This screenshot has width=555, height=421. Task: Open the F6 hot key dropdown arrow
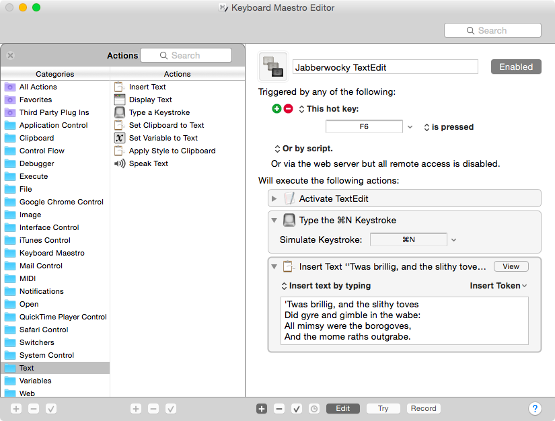[410, 126]
